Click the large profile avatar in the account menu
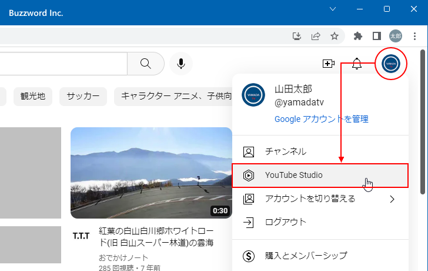 click(253, 95)
